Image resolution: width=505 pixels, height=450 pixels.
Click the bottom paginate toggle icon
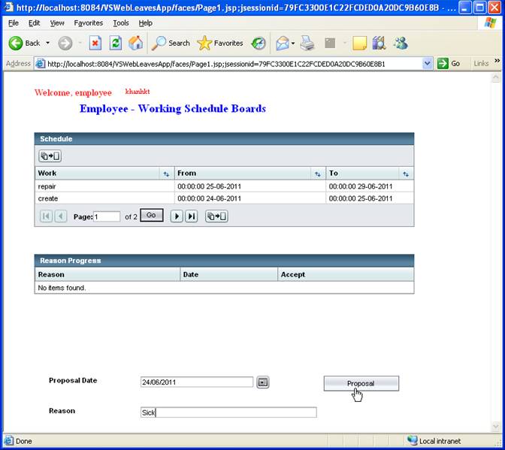[216, 216]
